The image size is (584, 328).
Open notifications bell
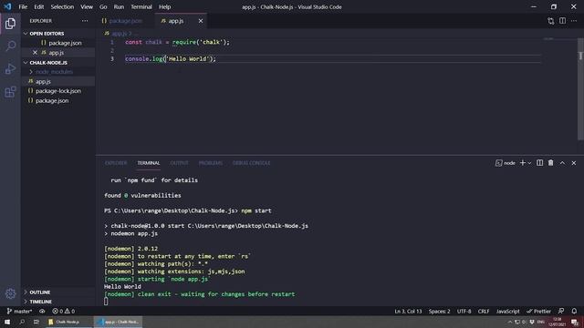(x=574, y=311)
